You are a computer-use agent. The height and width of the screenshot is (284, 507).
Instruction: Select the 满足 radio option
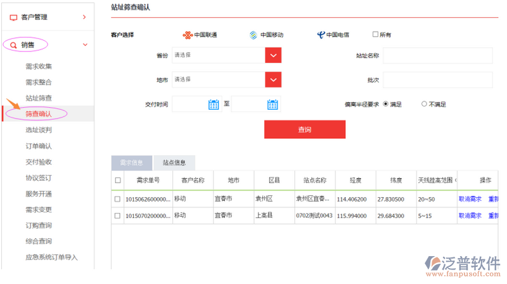point(385,104)
